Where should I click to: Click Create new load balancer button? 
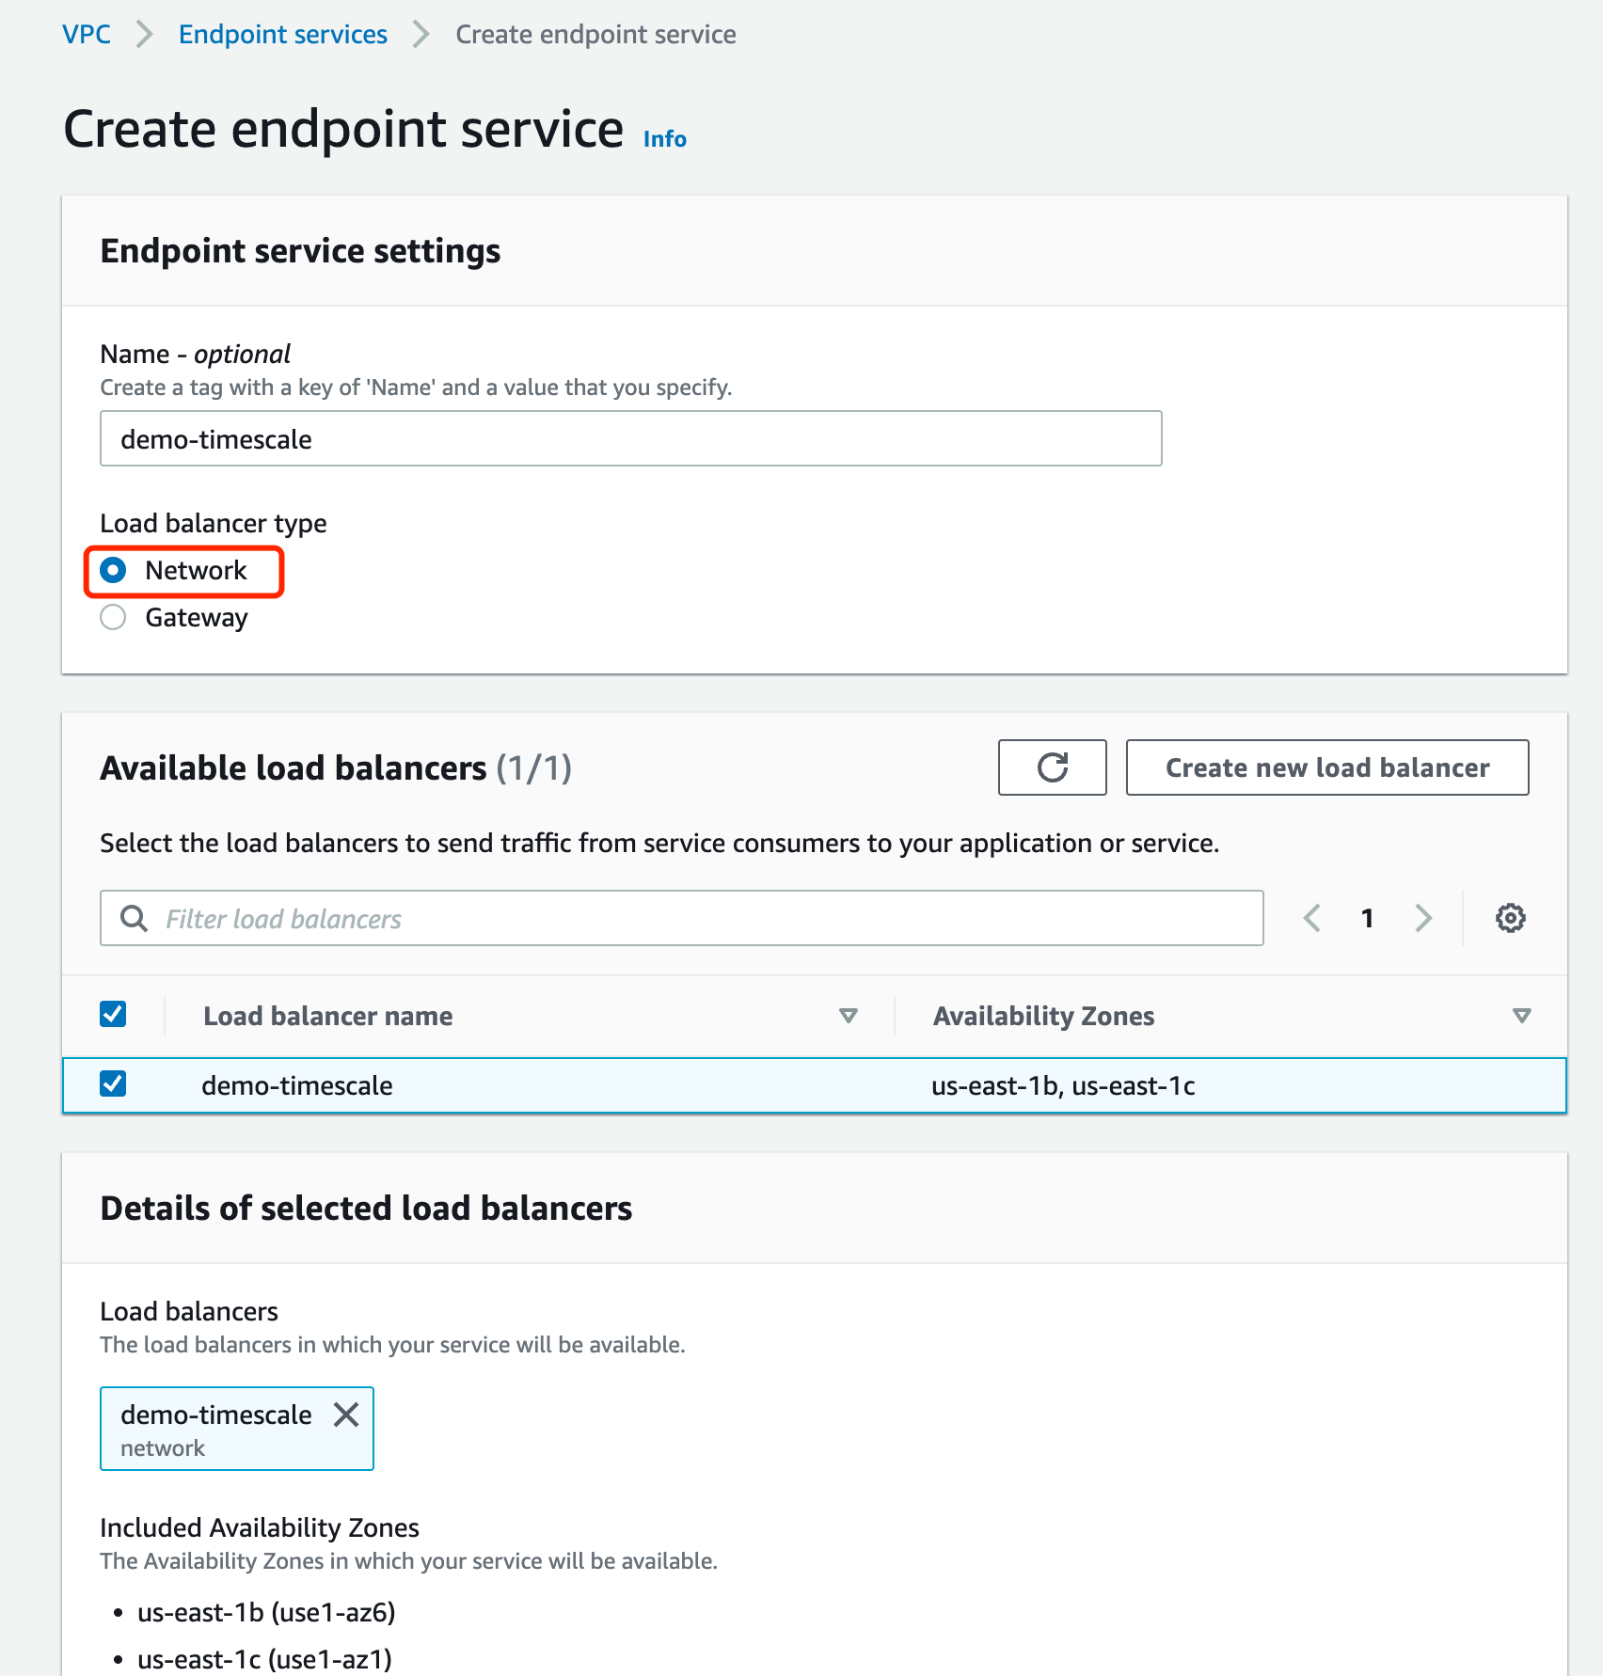point(1326,767)
